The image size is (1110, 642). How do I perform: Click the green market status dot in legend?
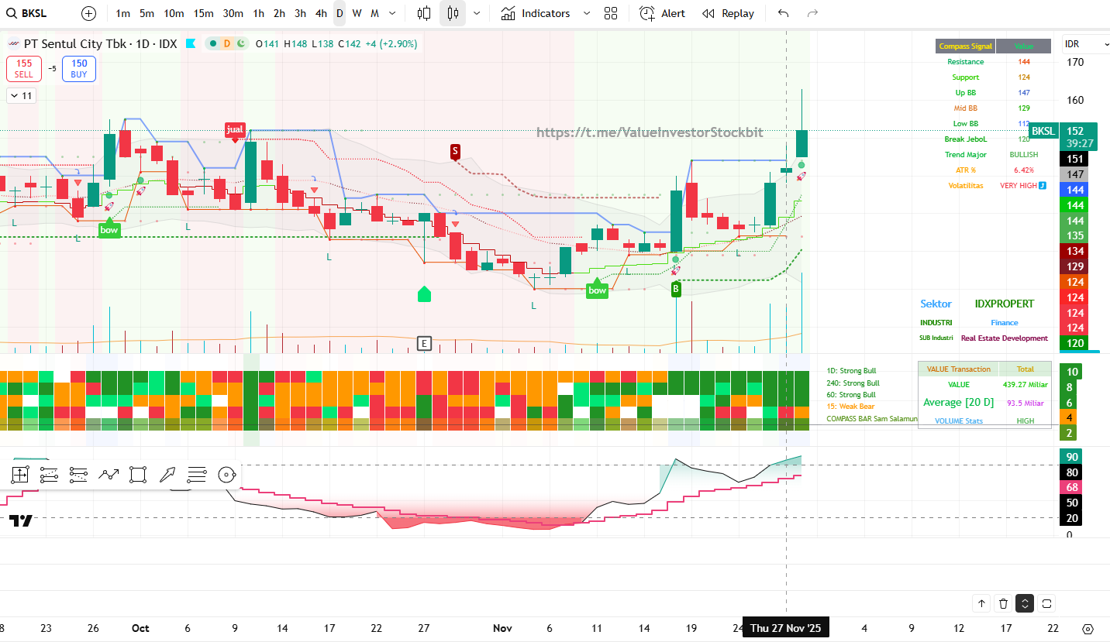[x=213, y=44]
